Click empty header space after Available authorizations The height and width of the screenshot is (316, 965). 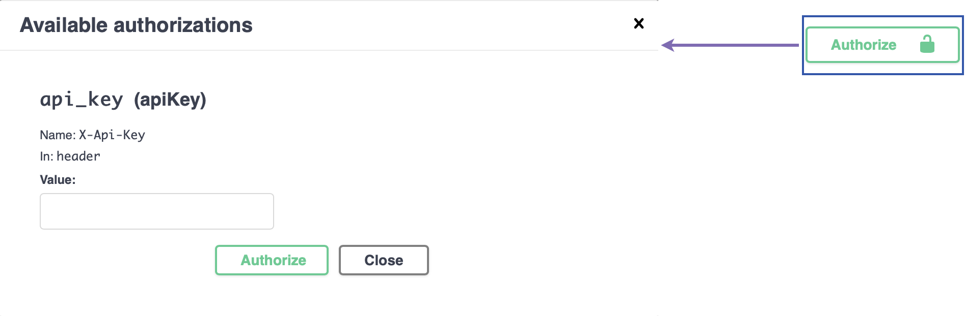coord(433,25)
